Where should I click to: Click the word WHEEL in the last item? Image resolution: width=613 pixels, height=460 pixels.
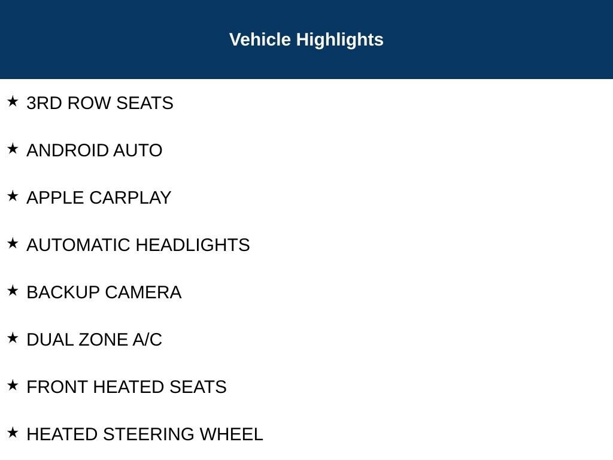pos(232,435)
